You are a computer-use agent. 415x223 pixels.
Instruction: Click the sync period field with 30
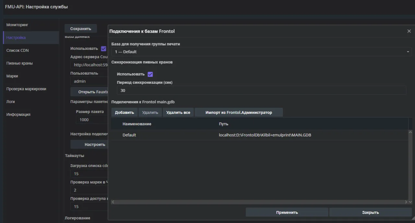[x=261, y=91]
